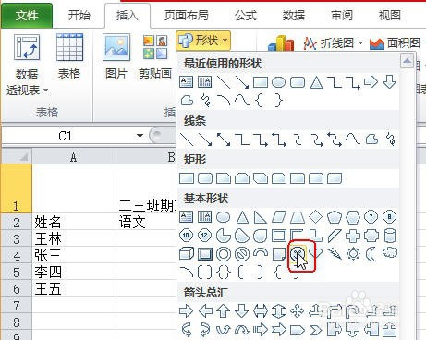Open the 剪贴画 clip art button

pyautogui.click(x=155, y=56)
